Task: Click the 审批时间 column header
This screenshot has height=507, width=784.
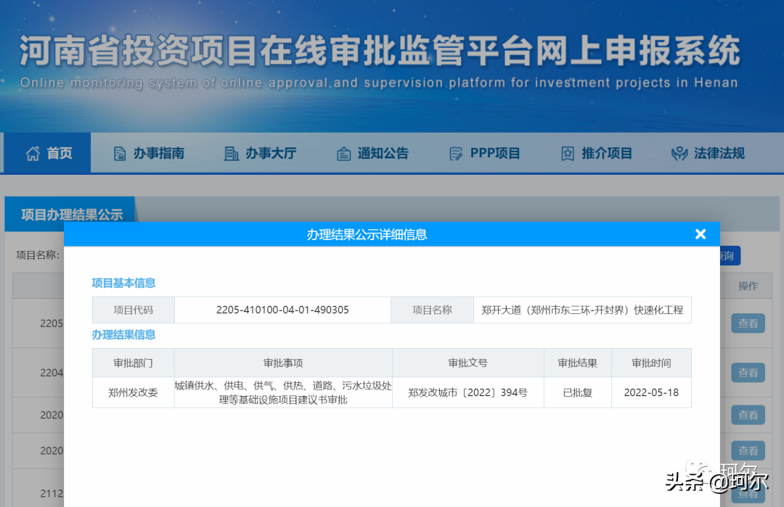Action: 651,363
